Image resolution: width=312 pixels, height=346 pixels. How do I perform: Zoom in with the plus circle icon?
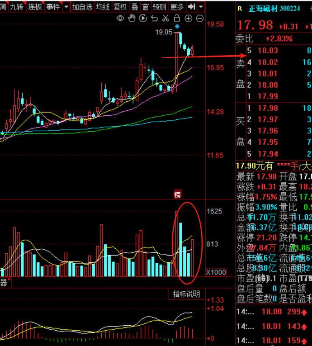coord(188,19)
